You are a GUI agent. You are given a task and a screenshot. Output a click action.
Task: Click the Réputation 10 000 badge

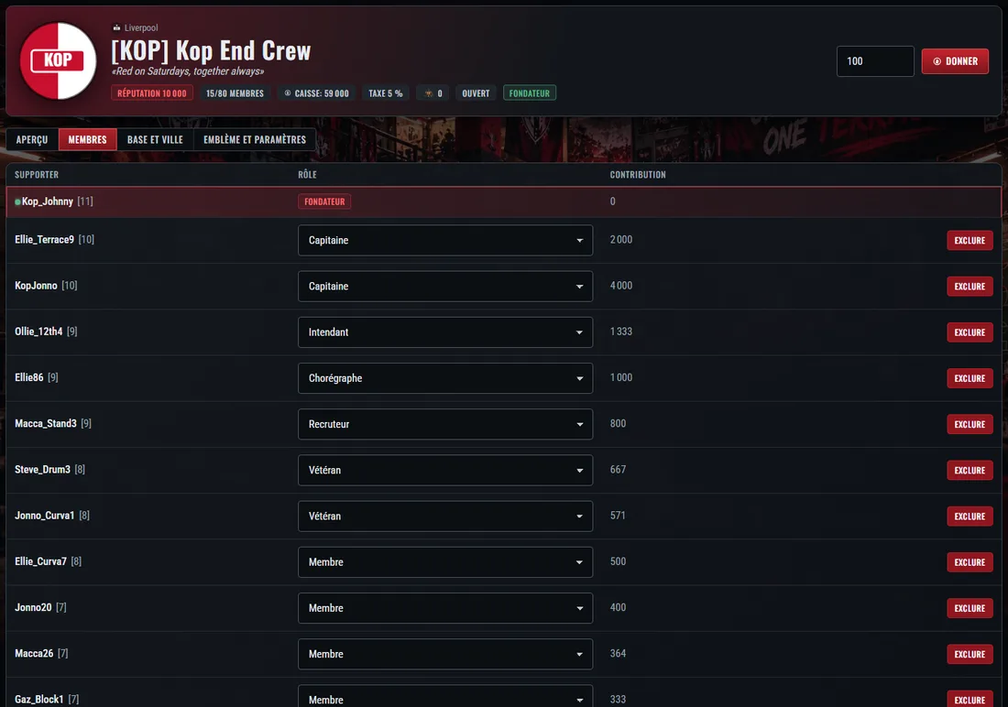point(152,93)
